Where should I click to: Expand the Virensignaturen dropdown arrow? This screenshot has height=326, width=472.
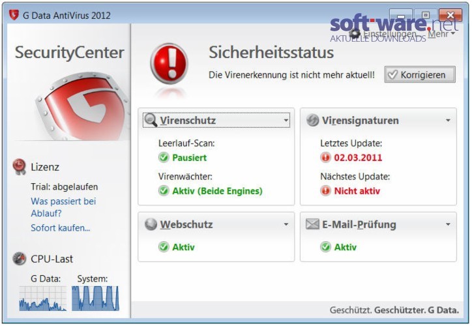point(448,121)
